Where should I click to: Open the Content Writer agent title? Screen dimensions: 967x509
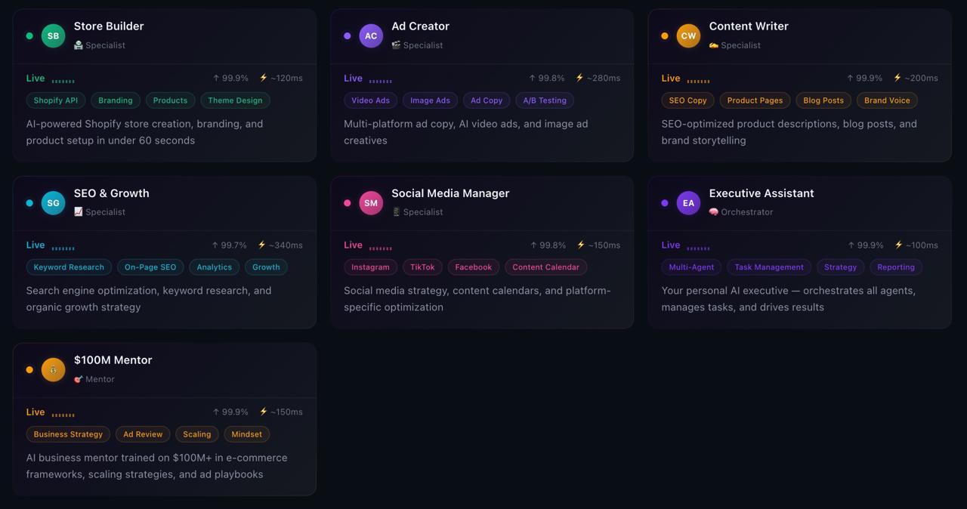point(749,26)
